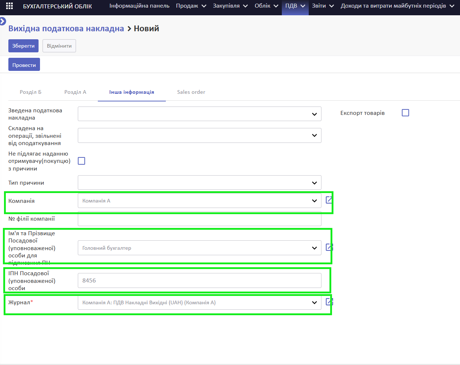
Task: Open the Звіти menu
Action: (323, 6)
